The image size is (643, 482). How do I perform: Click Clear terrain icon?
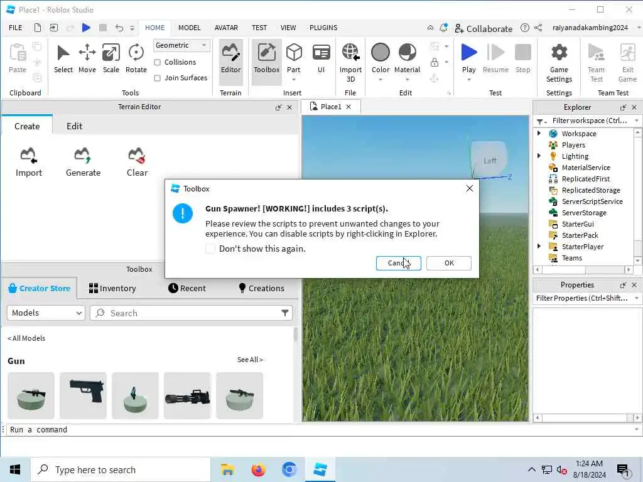[x=137, y=156]
